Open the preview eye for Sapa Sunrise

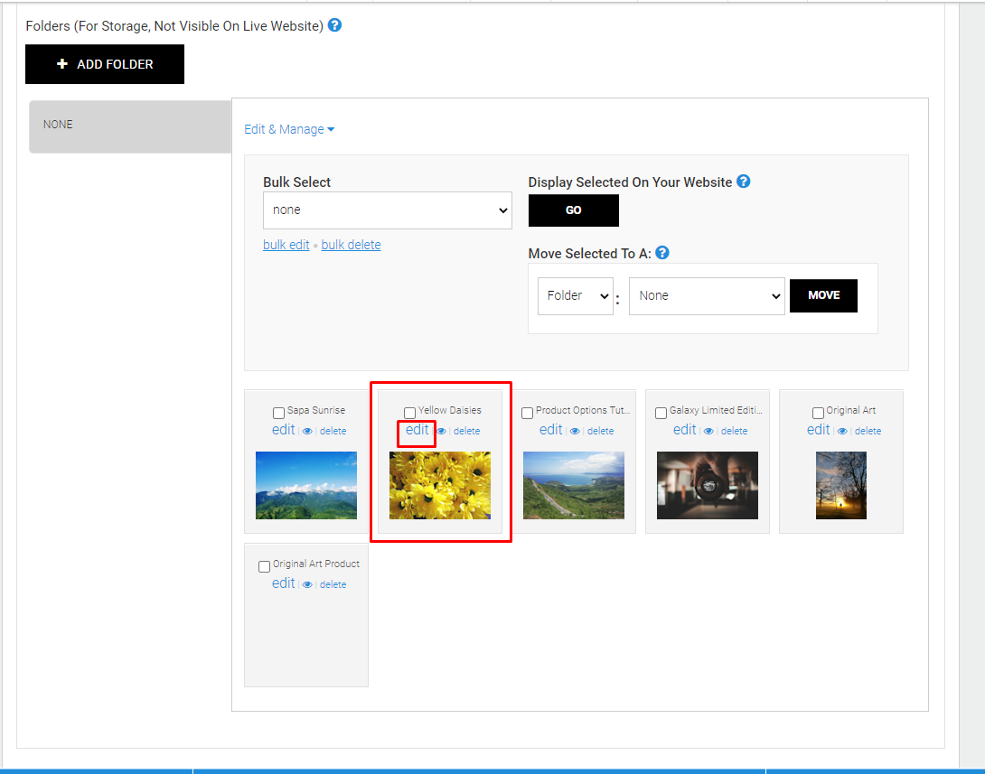tap(306, 431)
